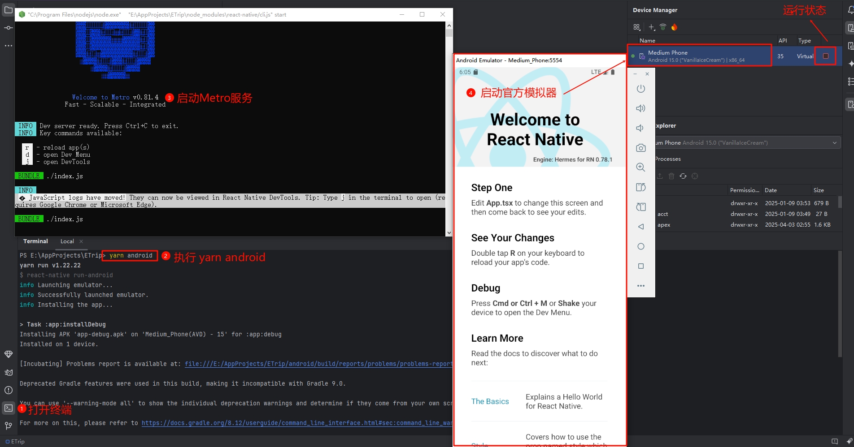Show more tool windows ellipsis in left sidebar

pos(8,46)
